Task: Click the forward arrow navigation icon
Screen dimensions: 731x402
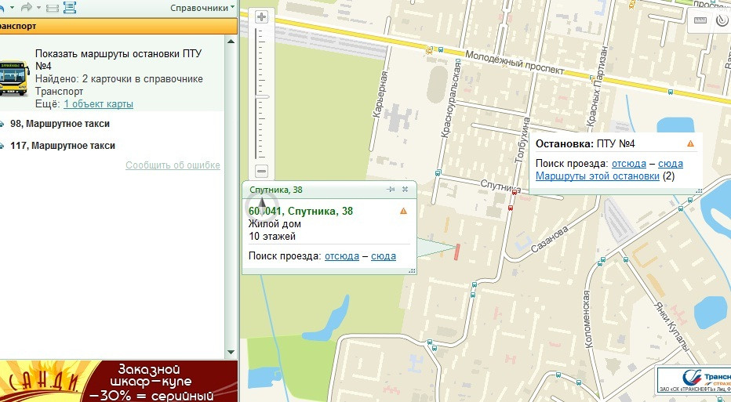Action: click(27, 7)
